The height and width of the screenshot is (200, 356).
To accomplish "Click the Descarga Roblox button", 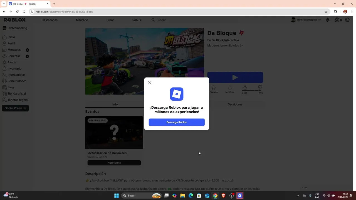I will click(177, 122).
